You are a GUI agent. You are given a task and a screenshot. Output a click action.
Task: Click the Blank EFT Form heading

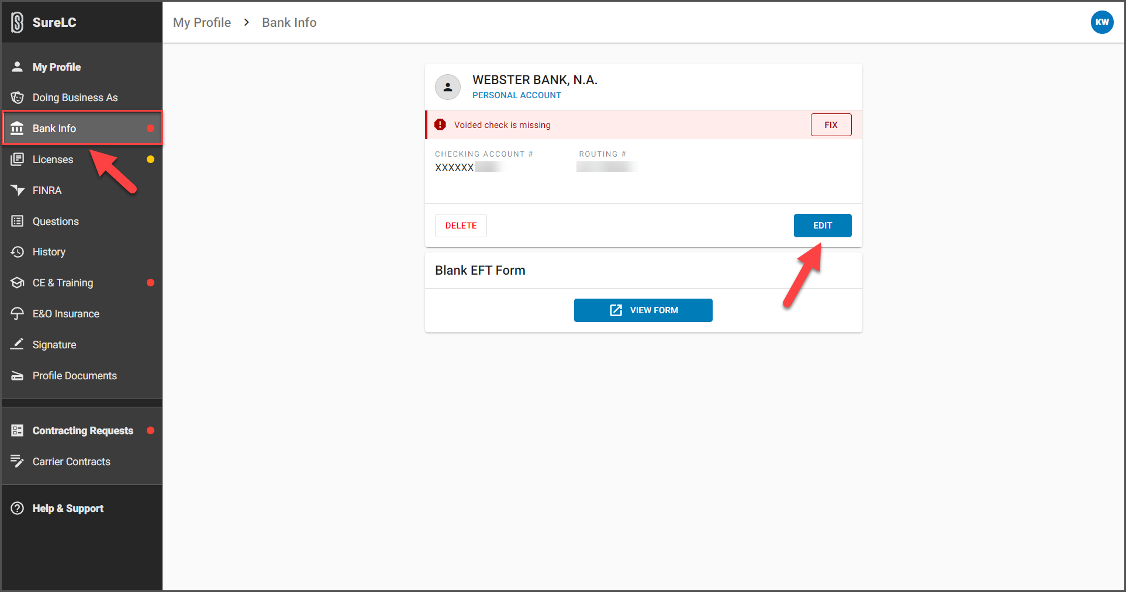point(480,270)
